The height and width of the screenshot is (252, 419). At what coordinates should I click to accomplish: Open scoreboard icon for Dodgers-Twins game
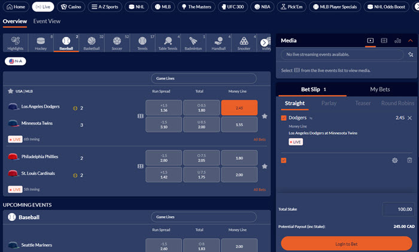click(141, 116)
